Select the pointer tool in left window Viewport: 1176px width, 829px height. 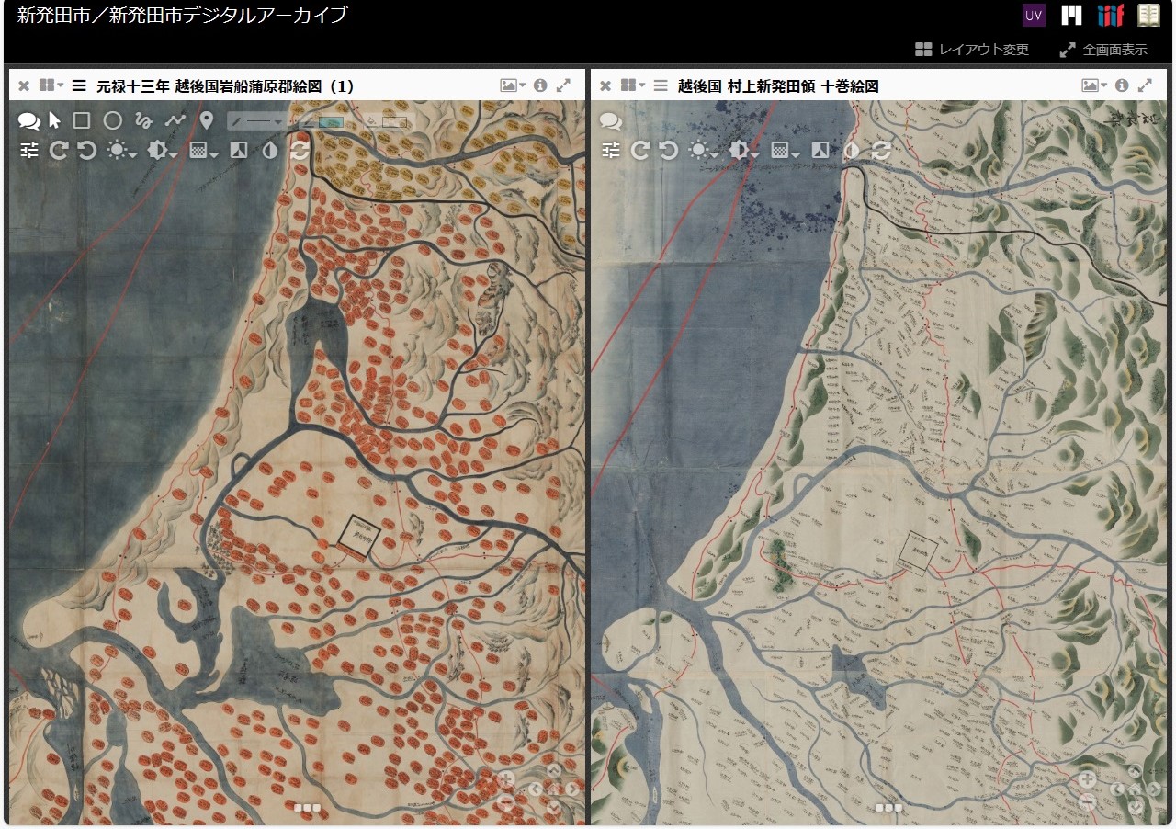click(x=54, y=120)
